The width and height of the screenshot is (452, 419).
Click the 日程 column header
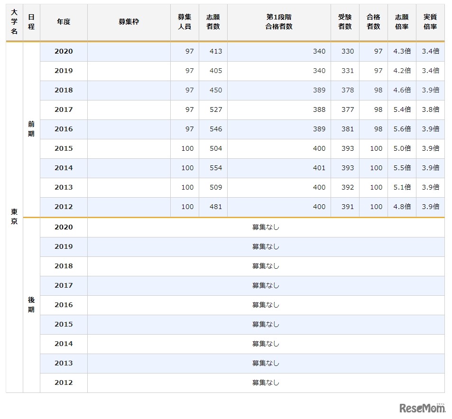click(31, 22)
